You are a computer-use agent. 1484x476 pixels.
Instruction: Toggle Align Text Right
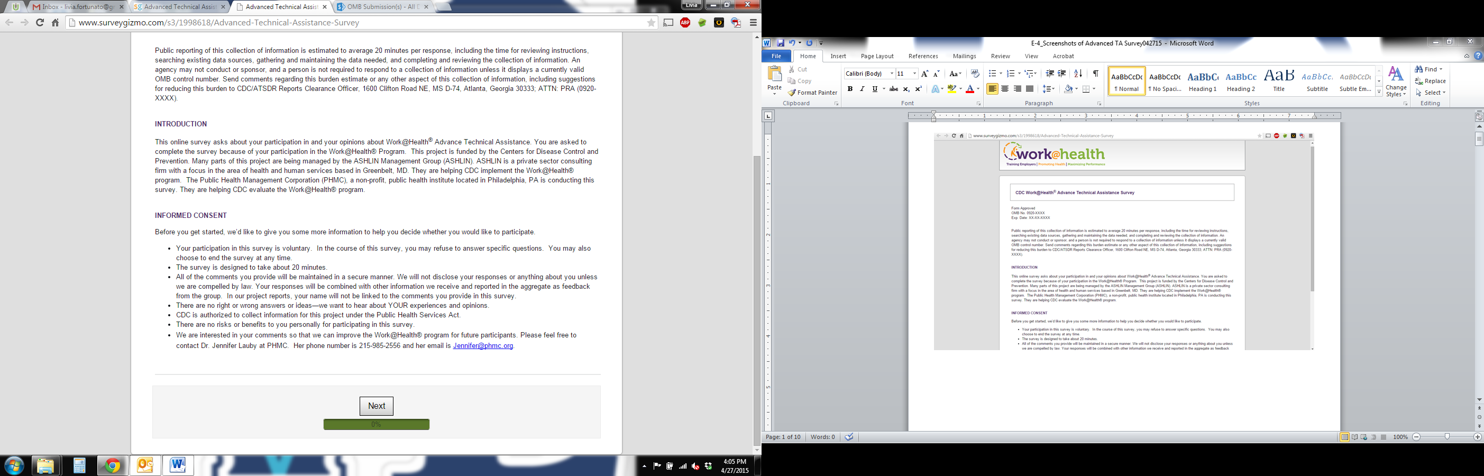[1018, 89]
